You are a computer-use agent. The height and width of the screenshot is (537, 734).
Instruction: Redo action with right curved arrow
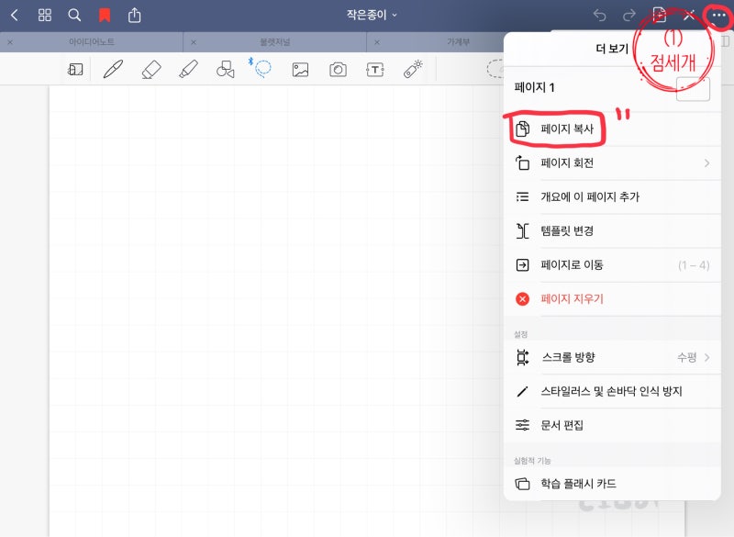(x=629, y=15)
